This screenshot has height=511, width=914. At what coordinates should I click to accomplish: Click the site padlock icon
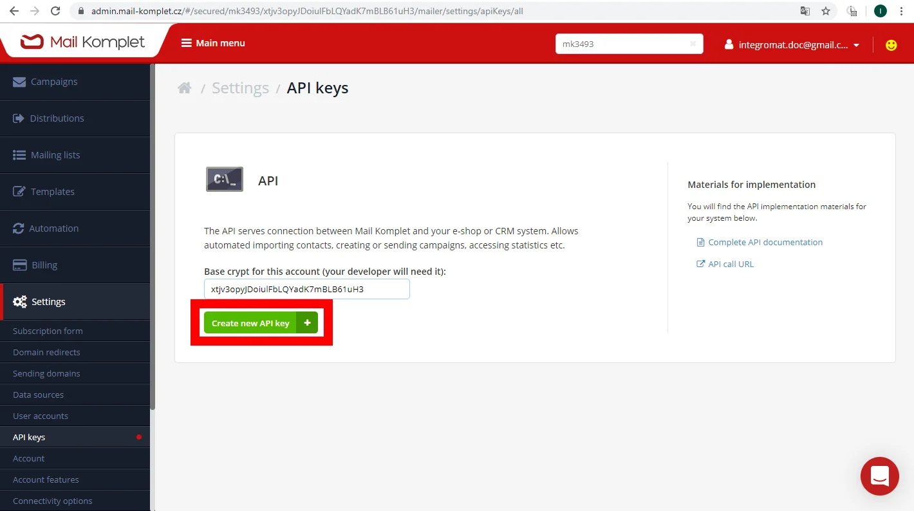pyautogui.click(x=80, y=11)
